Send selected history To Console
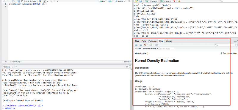 pyautogui.click(x=151, y=1)
